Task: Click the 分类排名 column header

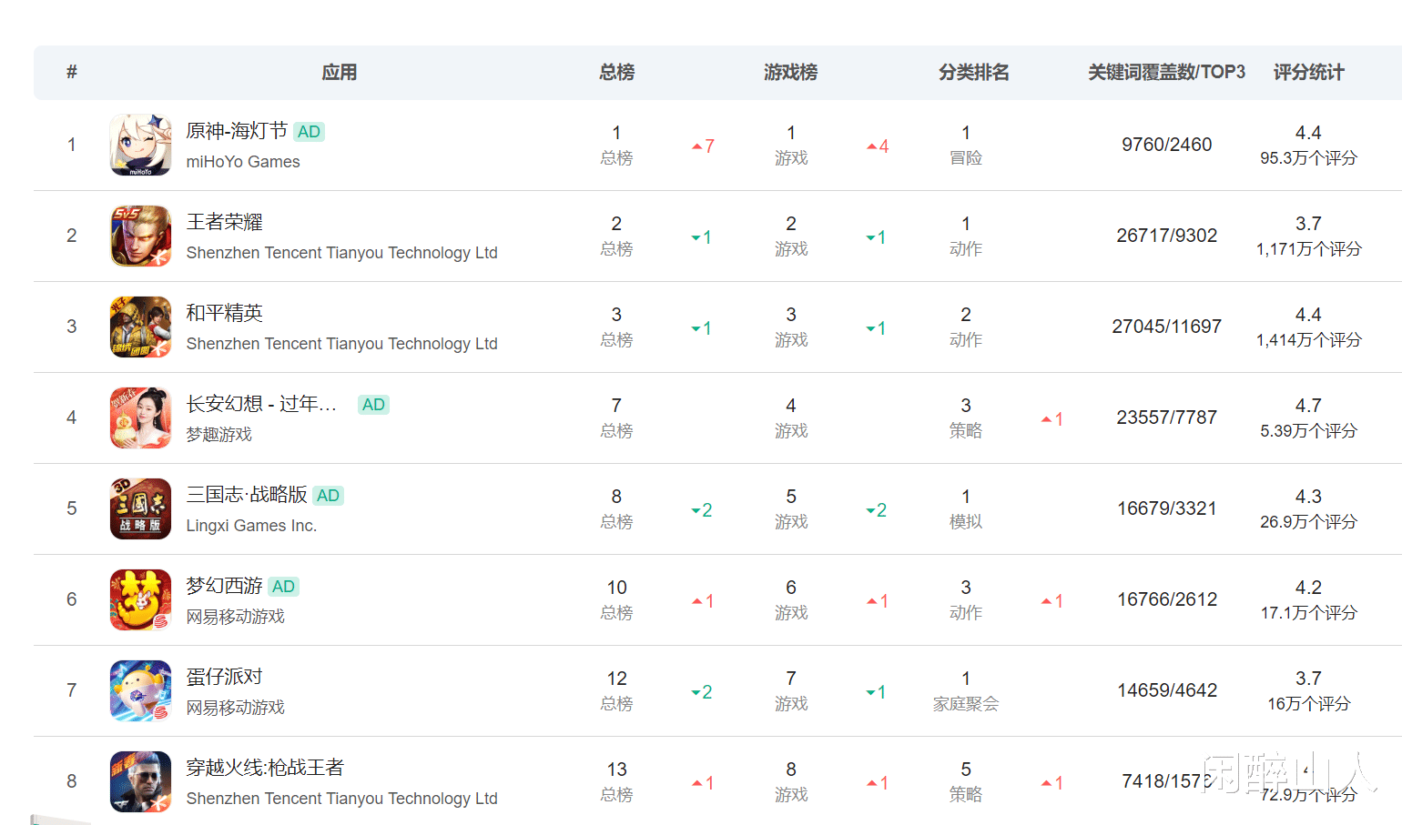Action: (x=974, y=73)
